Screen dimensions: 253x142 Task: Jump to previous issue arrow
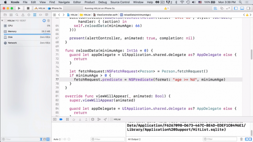244,15
